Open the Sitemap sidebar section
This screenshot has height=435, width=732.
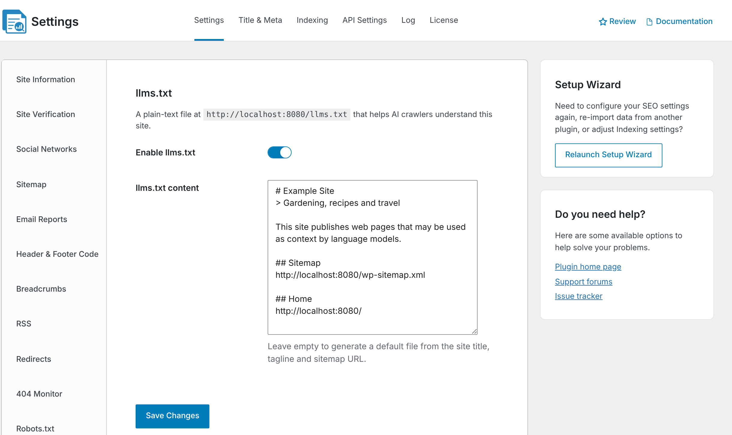point(31,184)
